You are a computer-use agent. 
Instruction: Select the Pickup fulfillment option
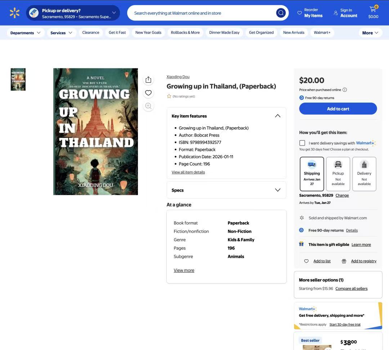338,174
